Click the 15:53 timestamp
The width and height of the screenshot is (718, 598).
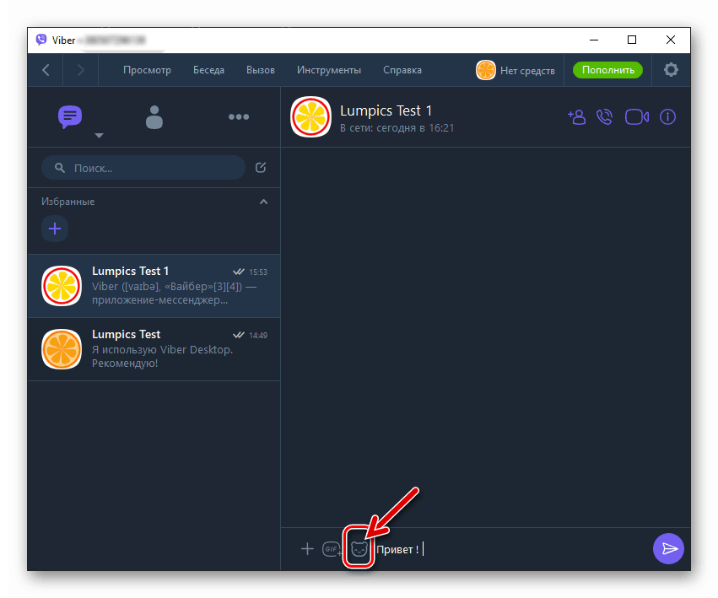[x=258, y=272]
